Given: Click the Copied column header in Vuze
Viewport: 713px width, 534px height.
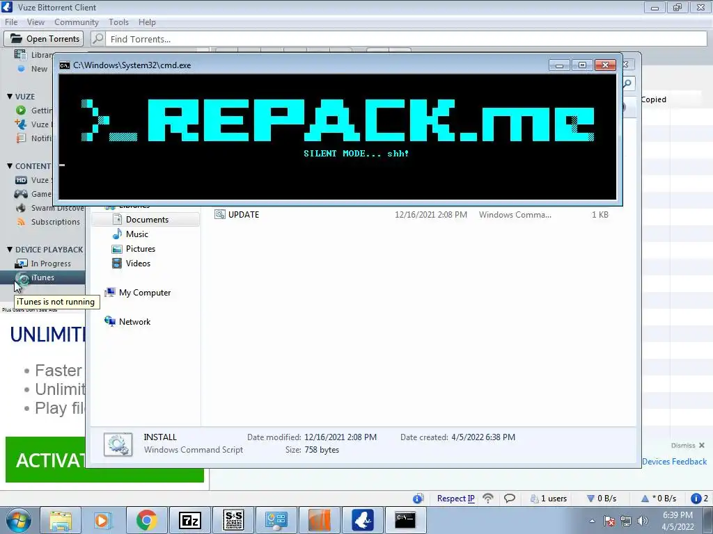Looking at the screenshot, I should [653, 99].
